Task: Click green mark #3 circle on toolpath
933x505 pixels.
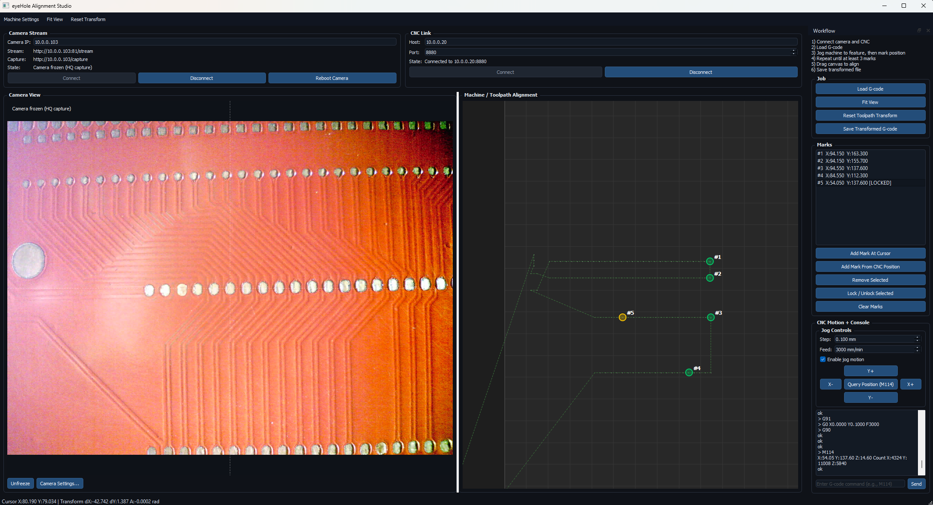Action: pos(710,317)
